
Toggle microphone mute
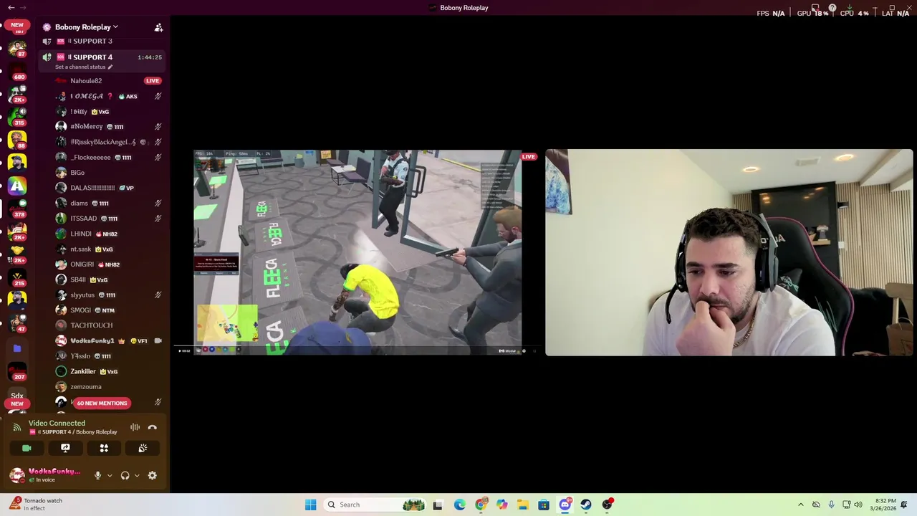[x=98, y=475]
